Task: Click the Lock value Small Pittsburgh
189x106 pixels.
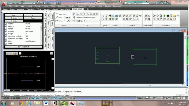Action: pyautogui.click(x=31, y=41)
